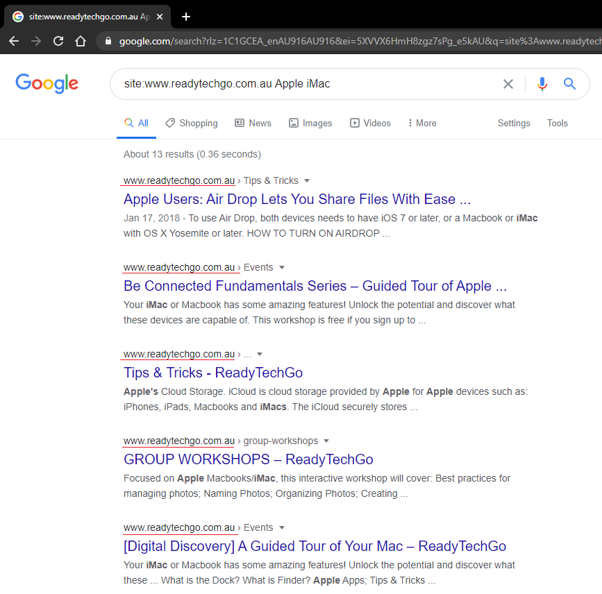Click the readytechgo URL above Air Drop result
The image size is (602, 594).
(x=179, y=180)
